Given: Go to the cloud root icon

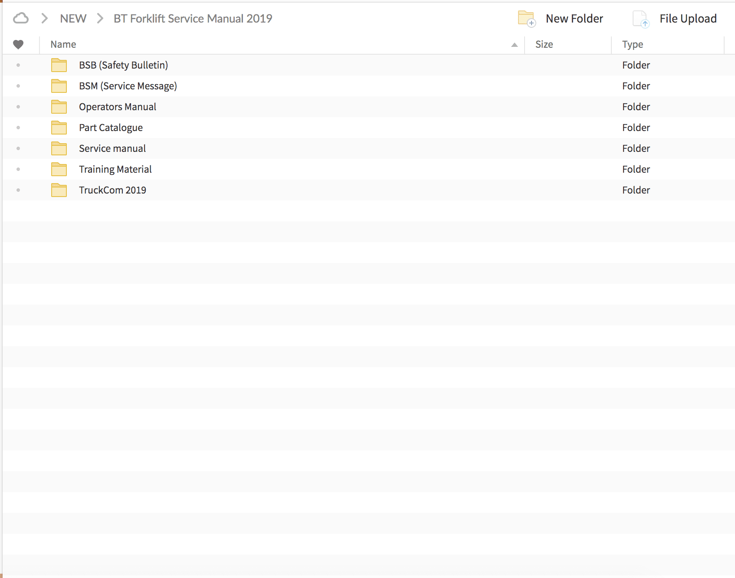Looking at the screenshot, I should pos(21,18).
